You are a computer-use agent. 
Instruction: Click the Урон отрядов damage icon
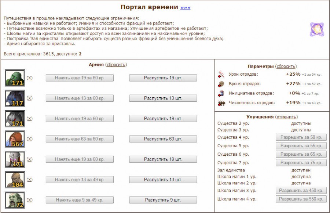click(x=221, y=74)
